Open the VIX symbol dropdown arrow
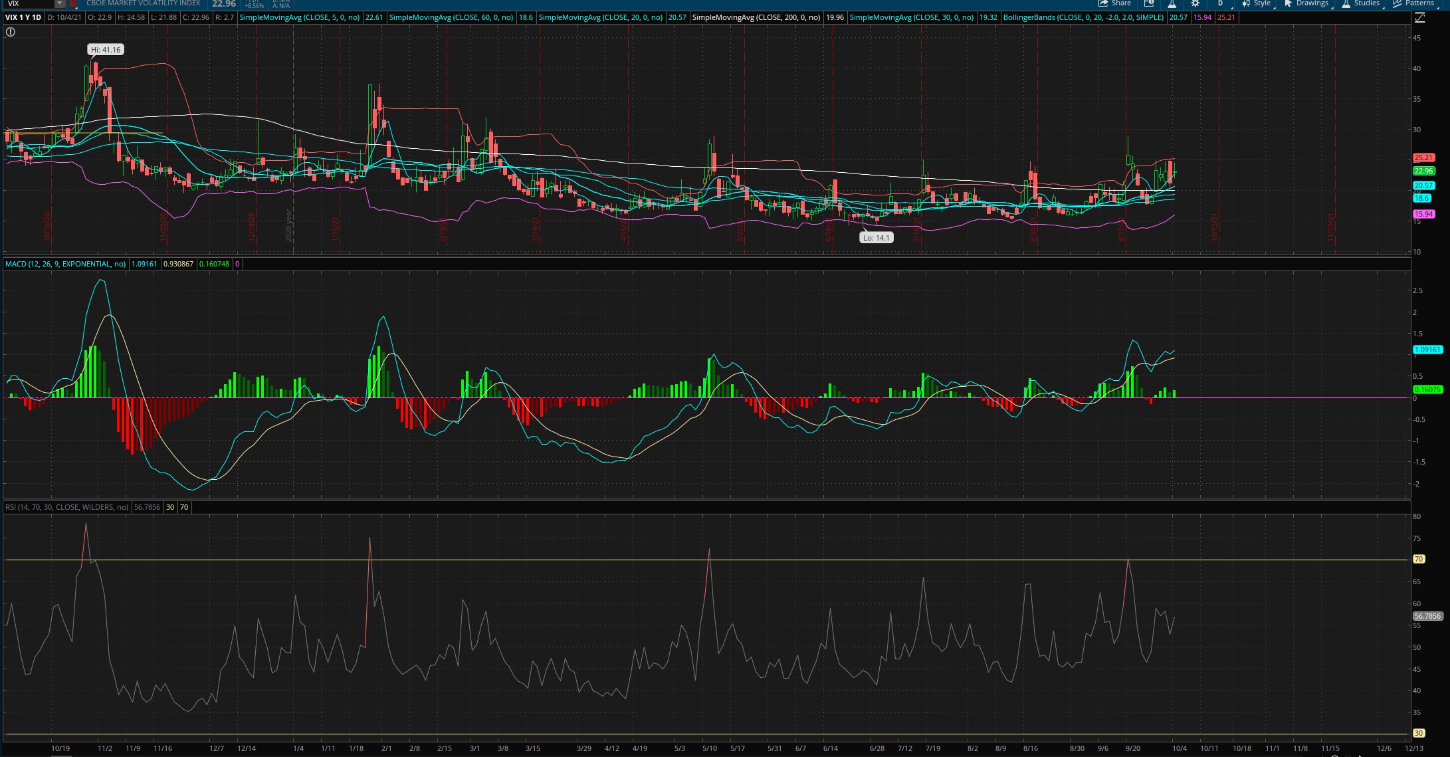 [60, 3]
